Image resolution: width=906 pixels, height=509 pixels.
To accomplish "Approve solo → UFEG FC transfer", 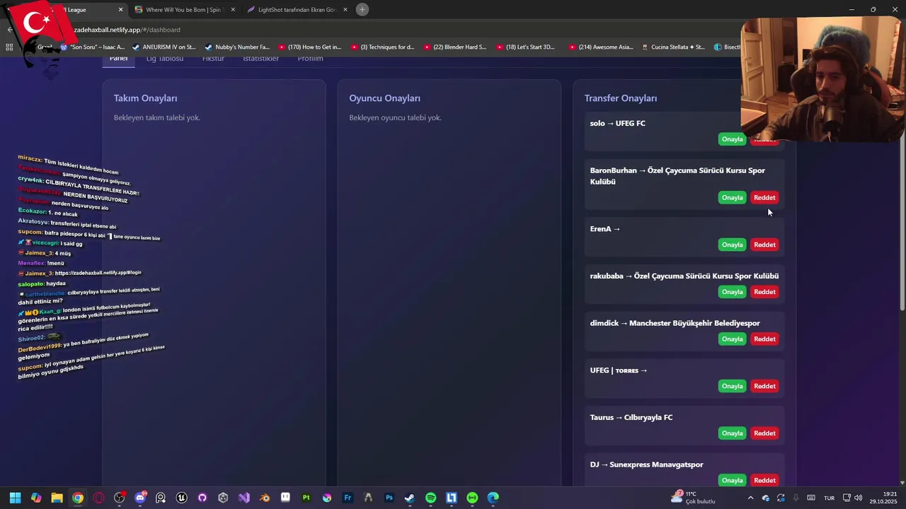I will tap(732, 139).
